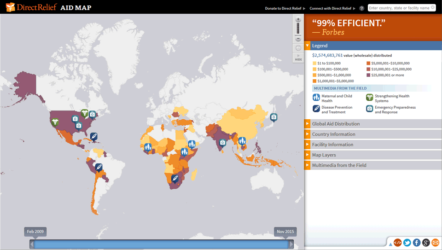This screenshot has height=250, width=442.
Task: Open the emergency marker over Japan
Action: 273,117
